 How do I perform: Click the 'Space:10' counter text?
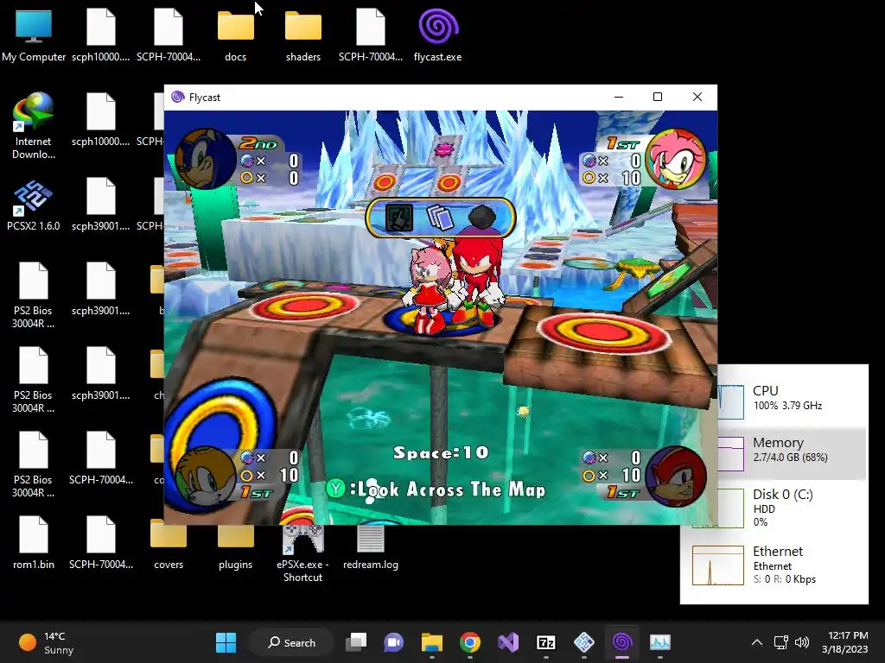pos(441,452)
